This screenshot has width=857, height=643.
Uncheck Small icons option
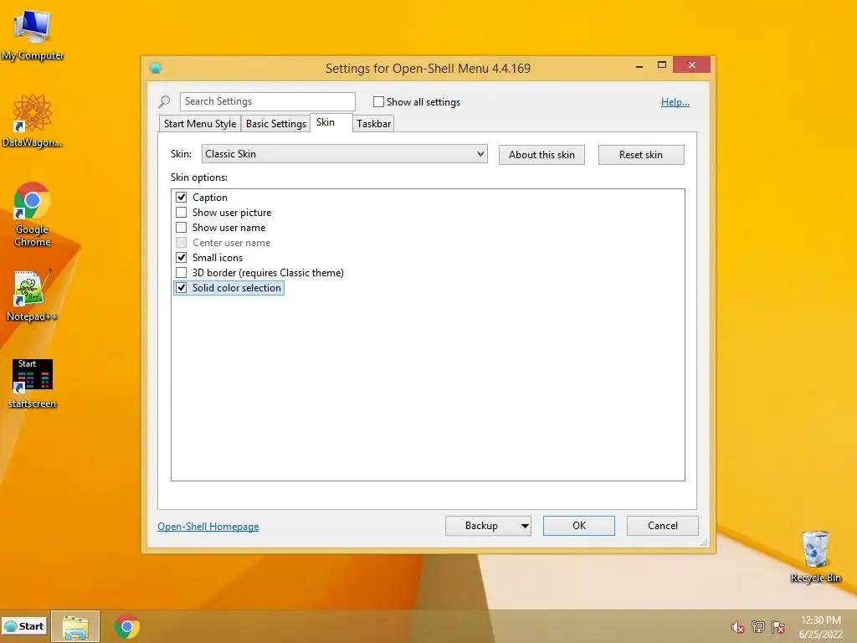(x=181, y=258)
